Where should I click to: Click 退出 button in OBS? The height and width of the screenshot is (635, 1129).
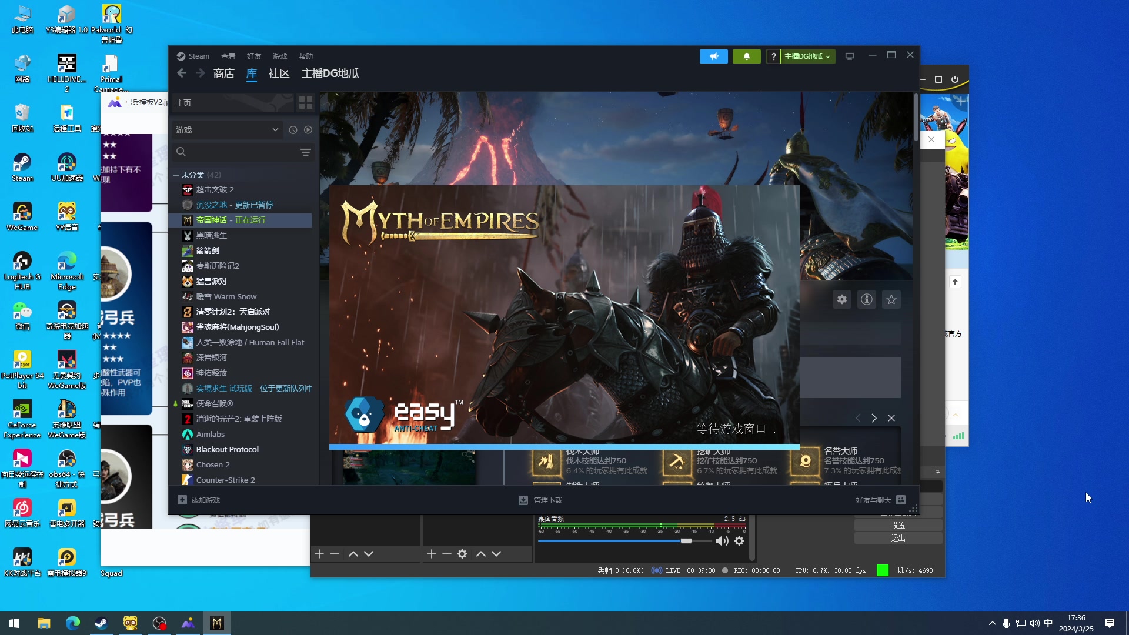coord(898,538)
